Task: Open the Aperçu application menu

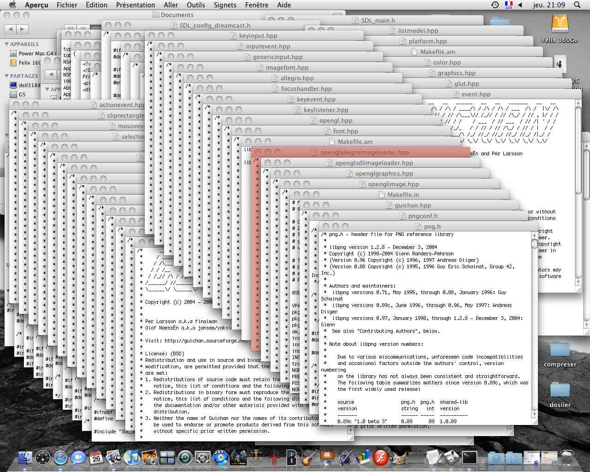Action: click(x=36, y=5)
